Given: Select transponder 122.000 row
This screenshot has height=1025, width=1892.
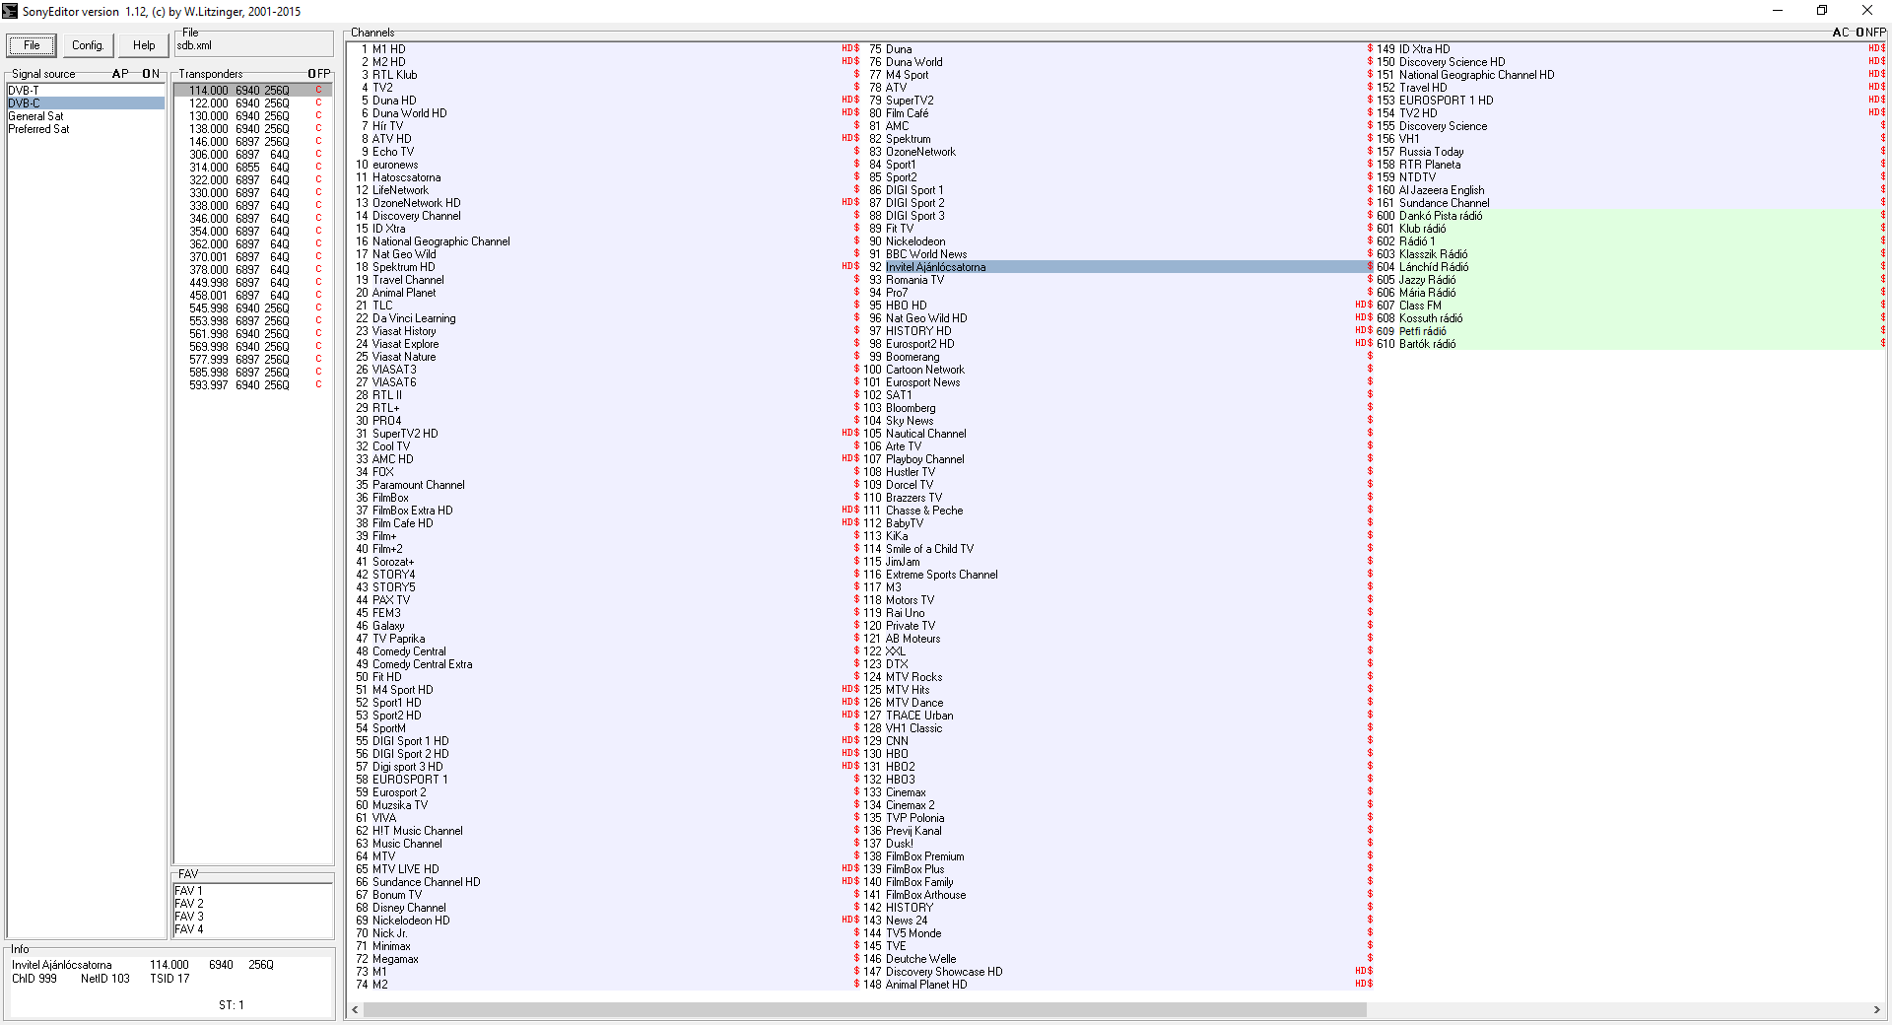Looking at the screenshot, I should coord(253,103).
